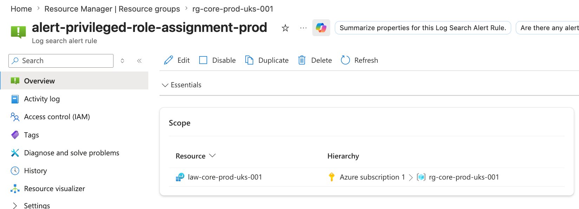Open Resource visualizer
579x209 pixels.
54,189
